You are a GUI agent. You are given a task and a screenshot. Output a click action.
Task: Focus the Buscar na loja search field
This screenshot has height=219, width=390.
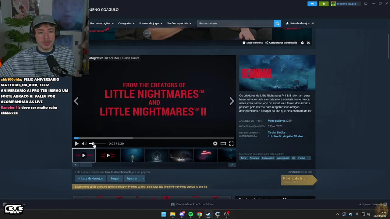[x=235, y=23]
